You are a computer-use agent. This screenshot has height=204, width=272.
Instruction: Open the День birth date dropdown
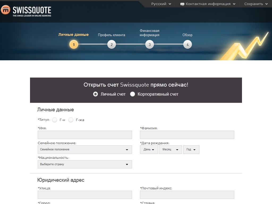click(149, 150)
